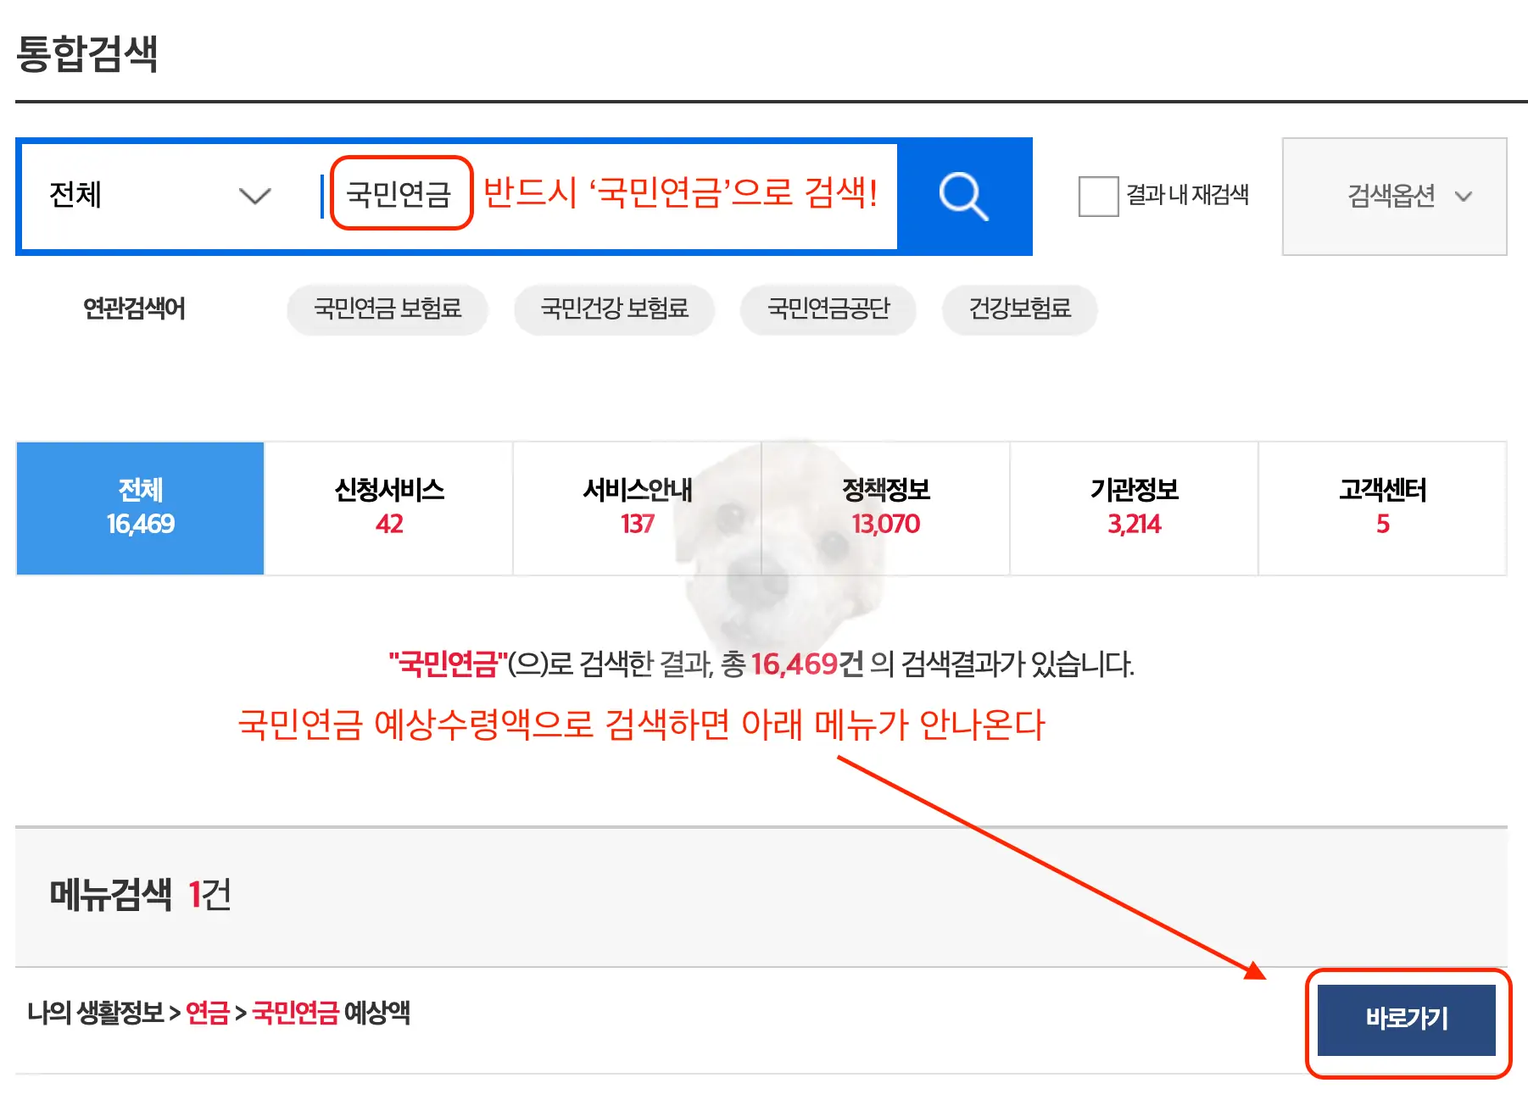Image resolution: width=1528 pixels, height=1100 pixels.
Task: Click the blue magnifier search icon
Action: click(964, 197)
